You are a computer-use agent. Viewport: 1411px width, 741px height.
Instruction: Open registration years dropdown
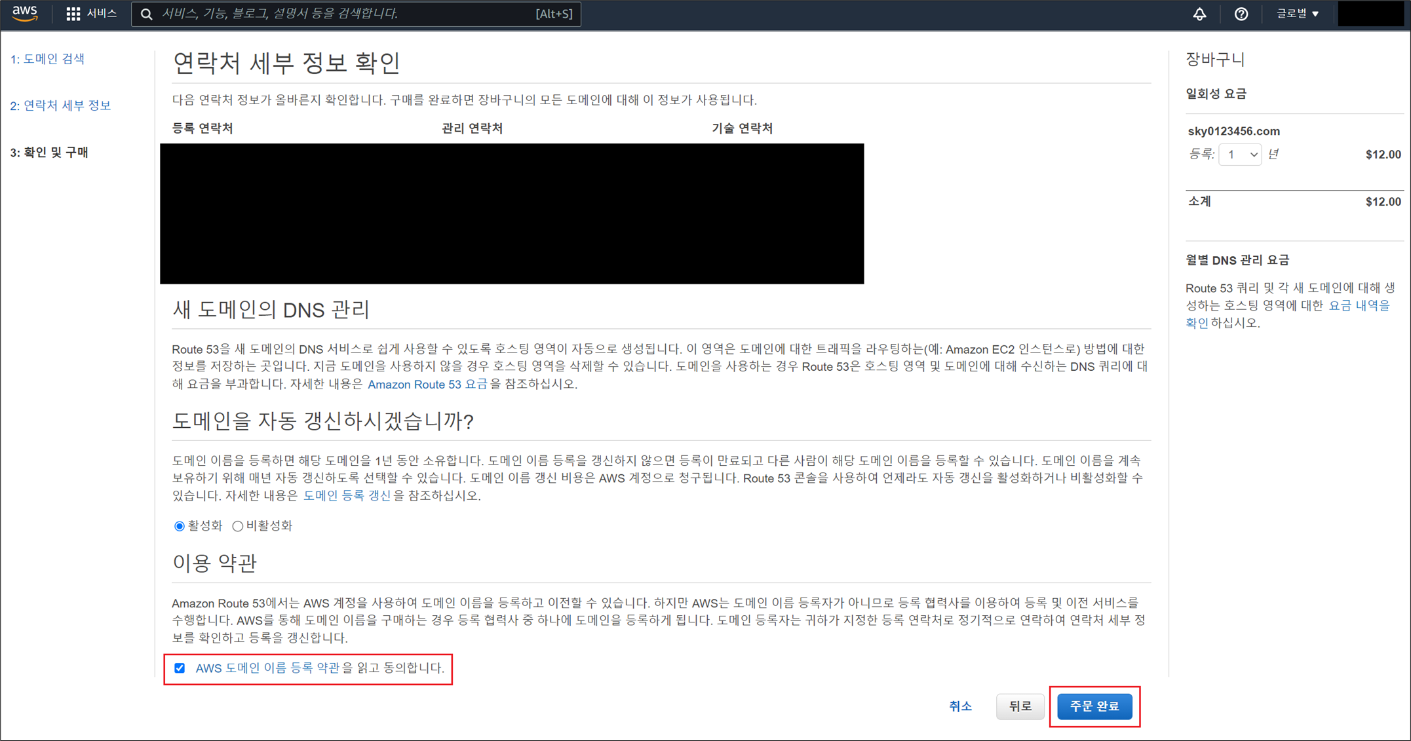[x=1240, y=155]
